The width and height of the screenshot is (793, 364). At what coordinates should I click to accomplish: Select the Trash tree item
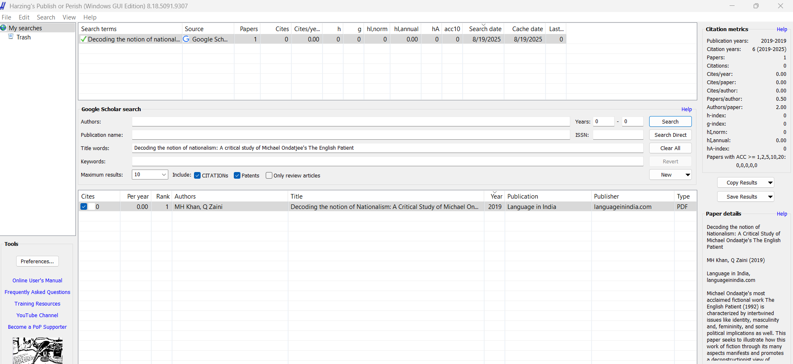coord(24,37)
